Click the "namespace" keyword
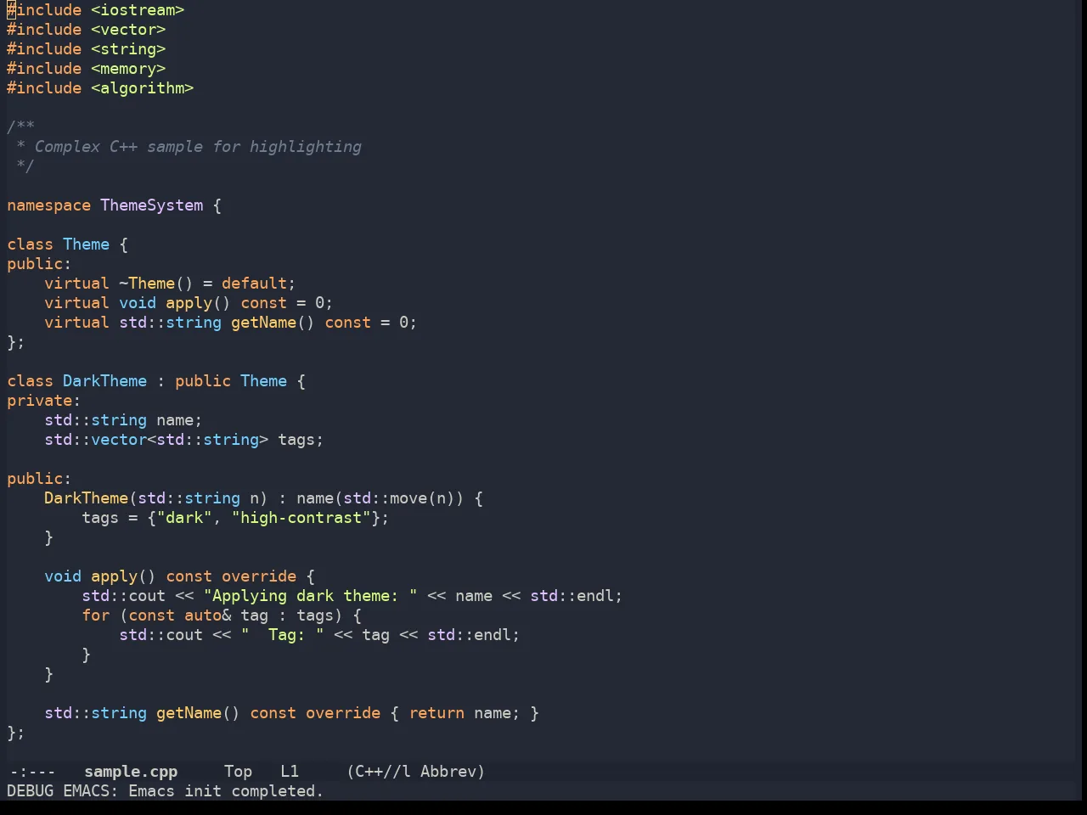Screen dimensions: 1087x815 pyautogui.click(x=48, y=205)
